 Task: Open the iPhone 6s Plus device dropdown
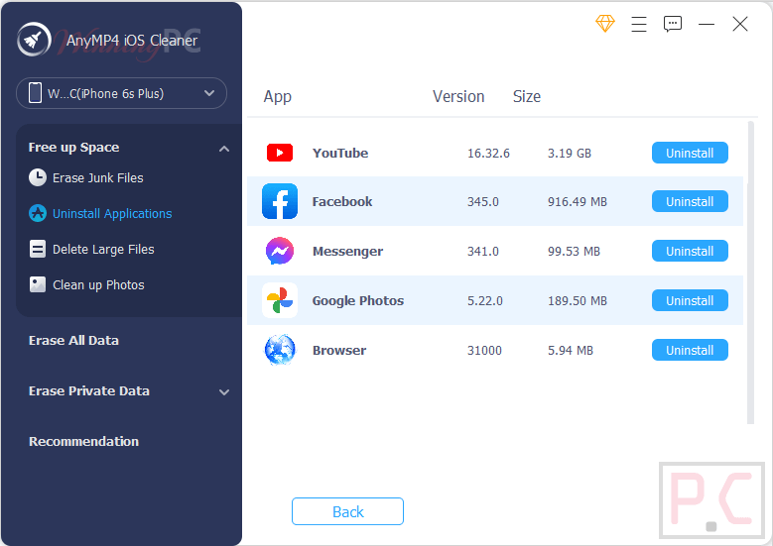coord(121,93)
